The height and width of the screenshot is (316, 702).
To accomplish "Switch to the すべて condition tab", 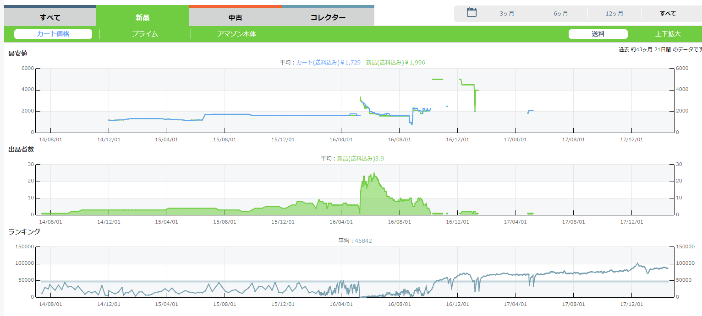I will click(50, 17).
